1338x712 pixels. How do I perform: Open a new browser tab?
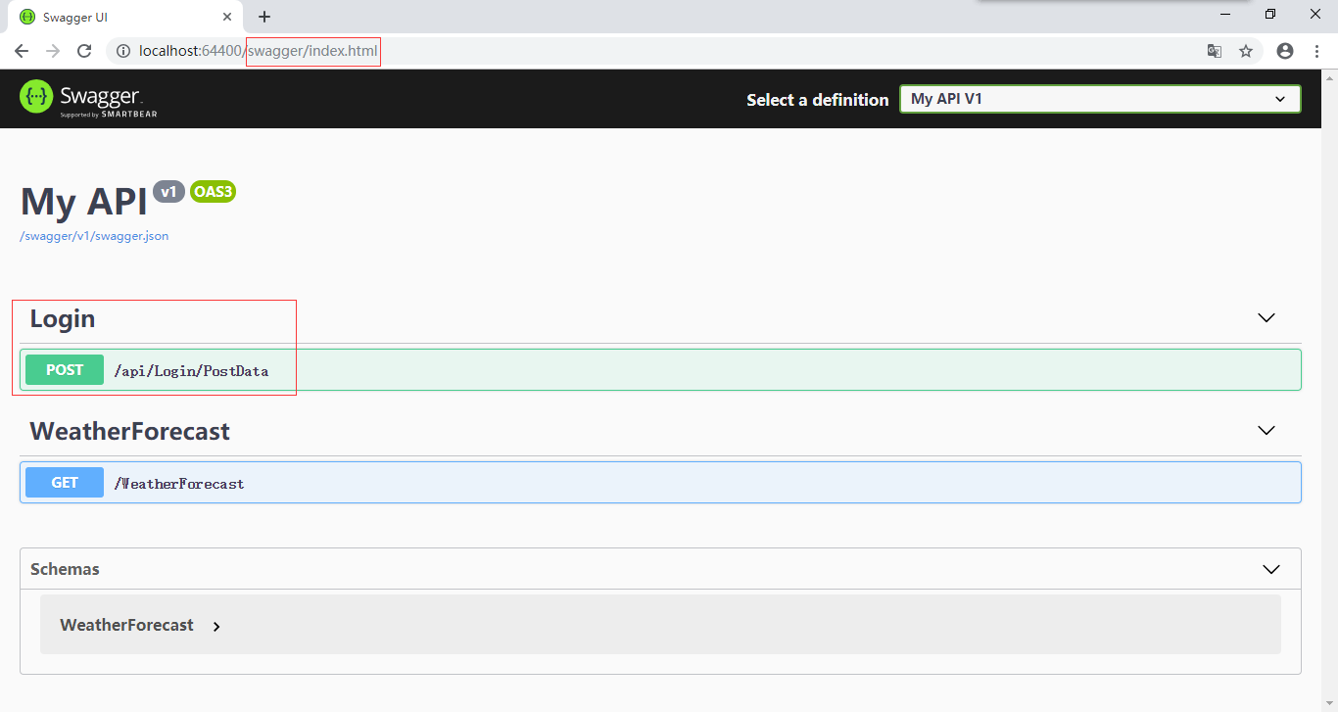coord(264,17)
